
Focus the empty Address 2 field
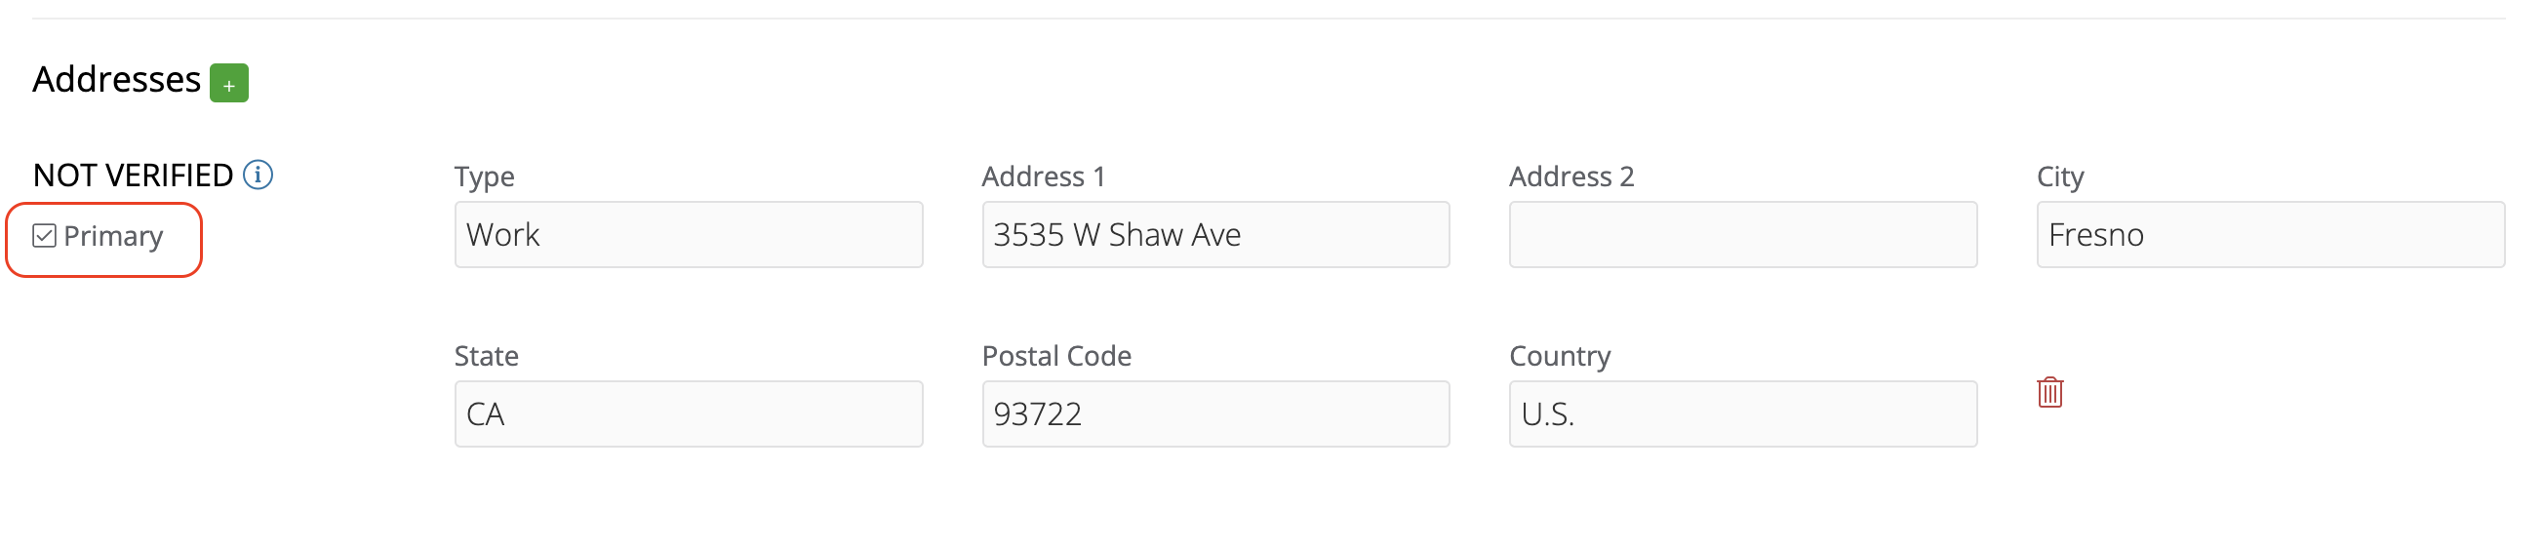(1743, 235)
